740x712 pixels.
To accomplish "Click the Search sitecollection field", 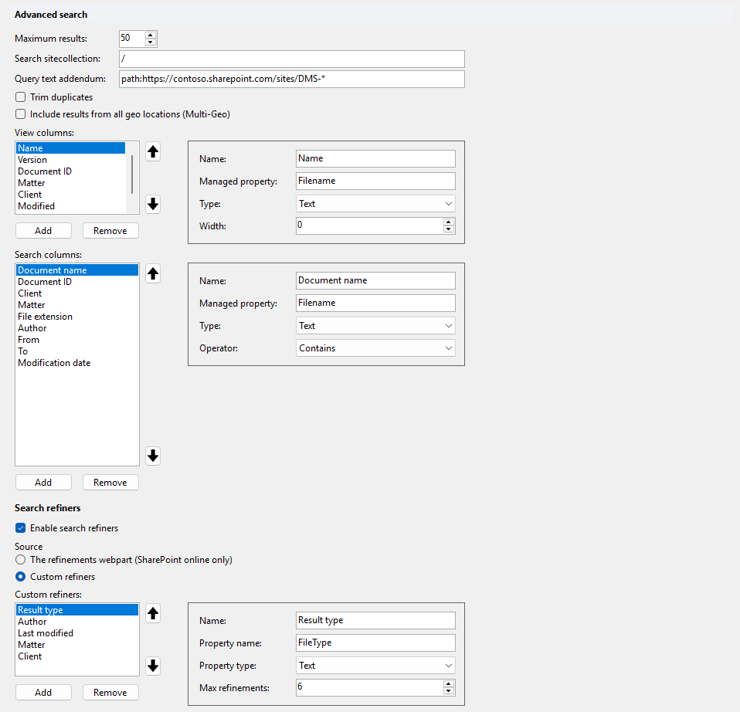I will [x=292, y=59].
